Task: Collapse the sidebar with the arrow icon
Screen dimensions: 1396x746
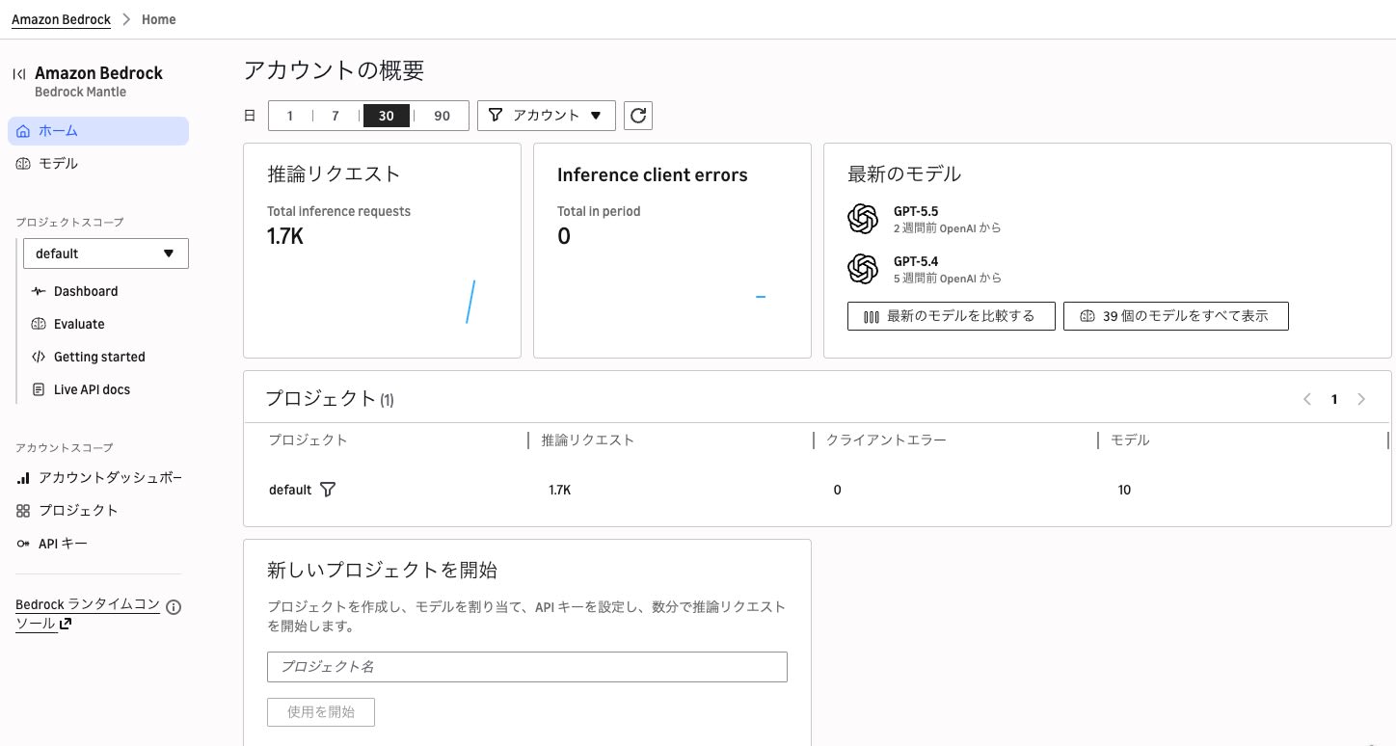Action: coord(19,74)
